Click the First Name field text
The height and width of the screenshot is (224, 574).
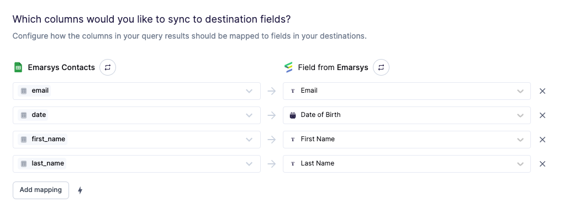click(318, 139)
